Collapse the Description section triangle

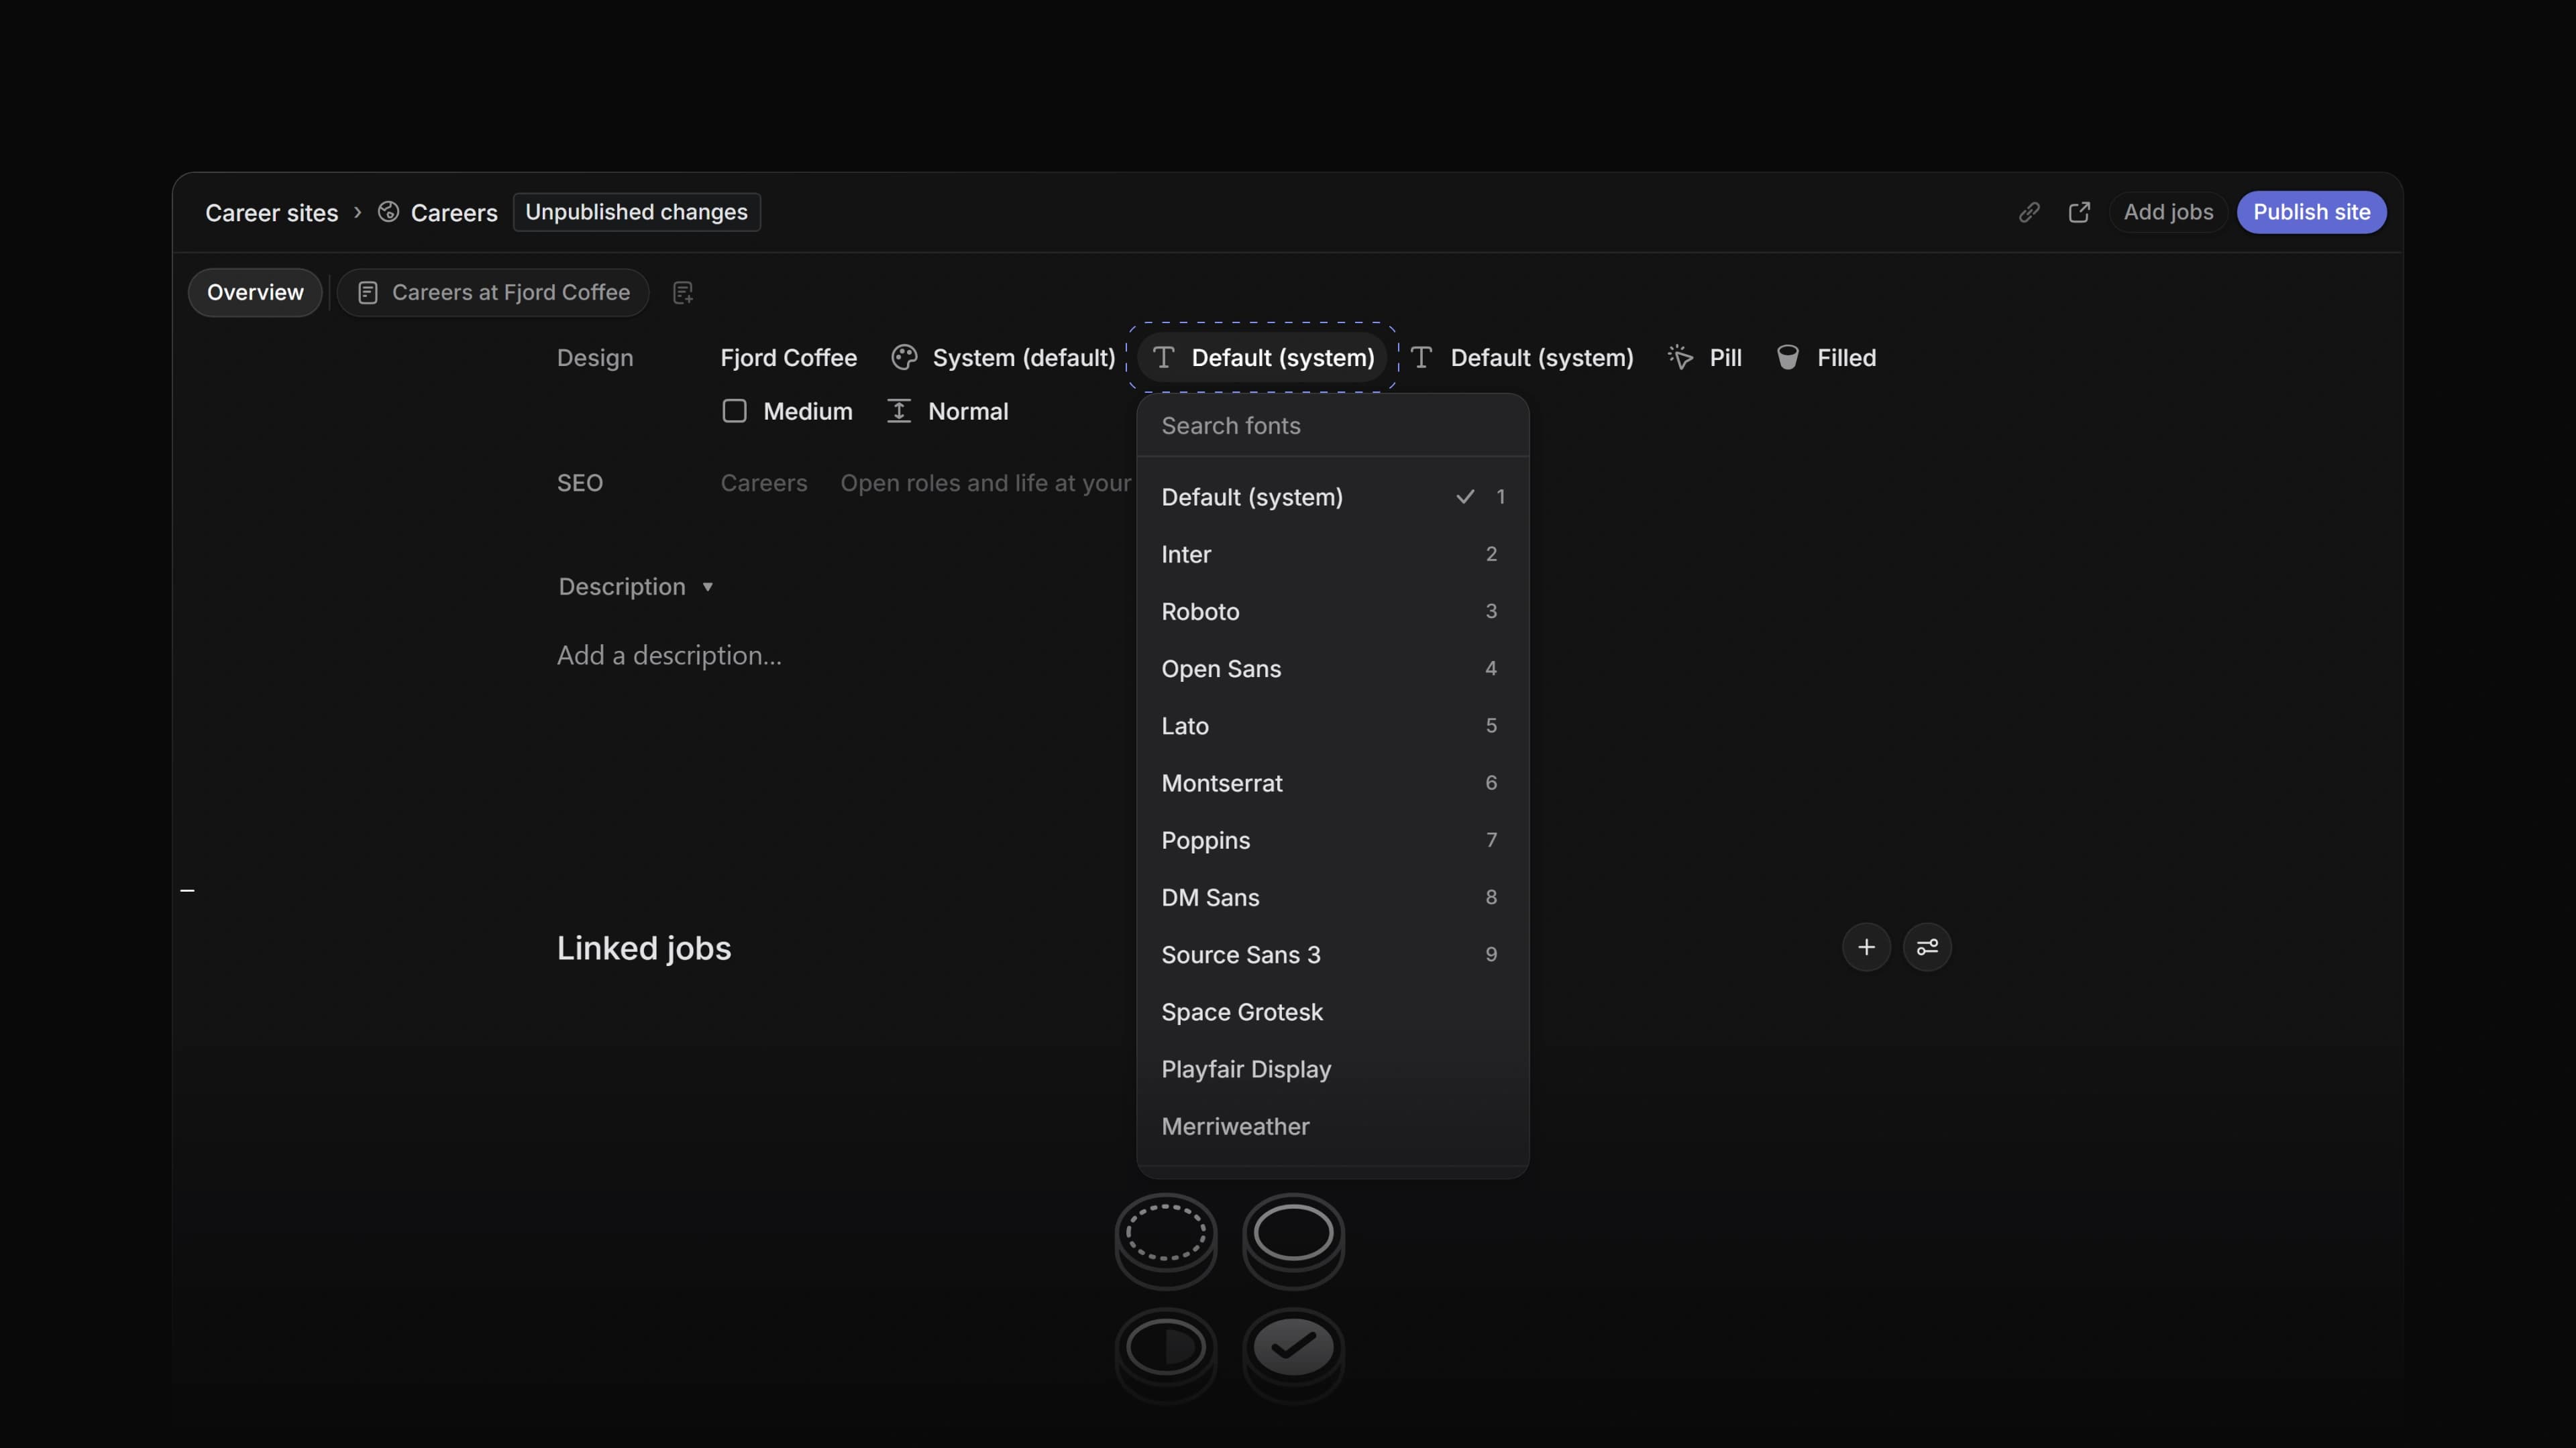(x=707, y=587)
